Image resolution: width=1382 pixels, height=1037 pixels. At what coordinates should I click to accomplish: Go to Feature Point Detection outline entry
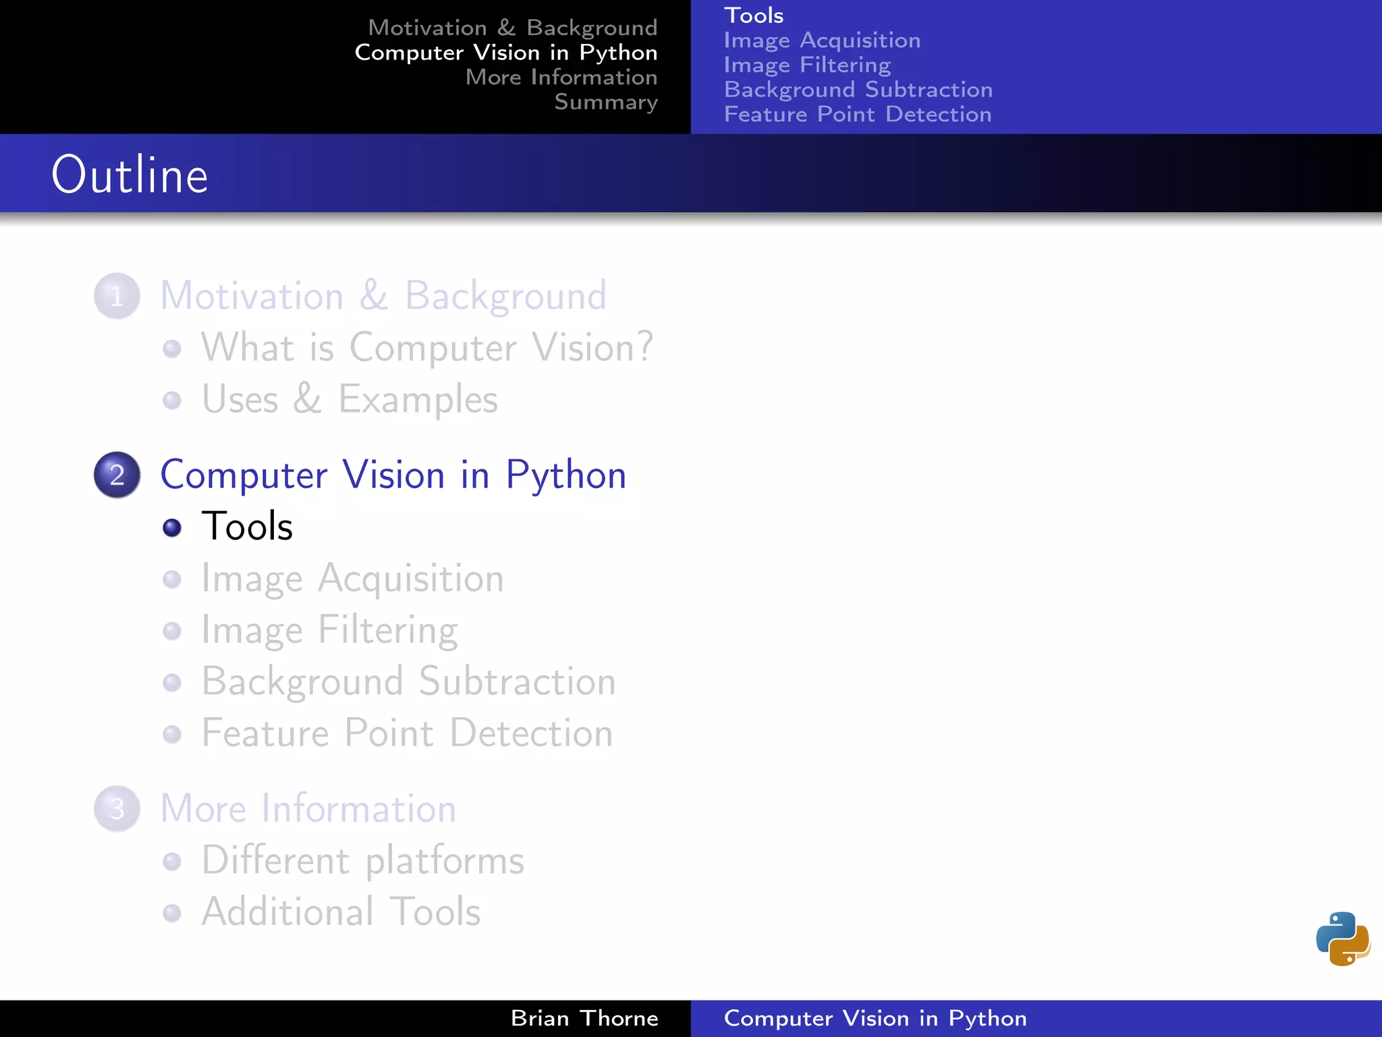(408, 733)
